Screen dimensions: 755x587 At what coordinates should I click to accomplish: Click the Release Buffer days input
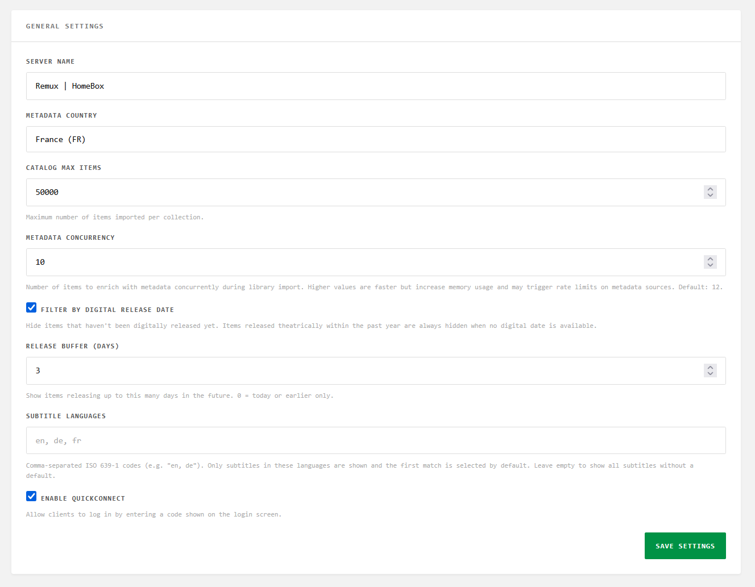364,370
